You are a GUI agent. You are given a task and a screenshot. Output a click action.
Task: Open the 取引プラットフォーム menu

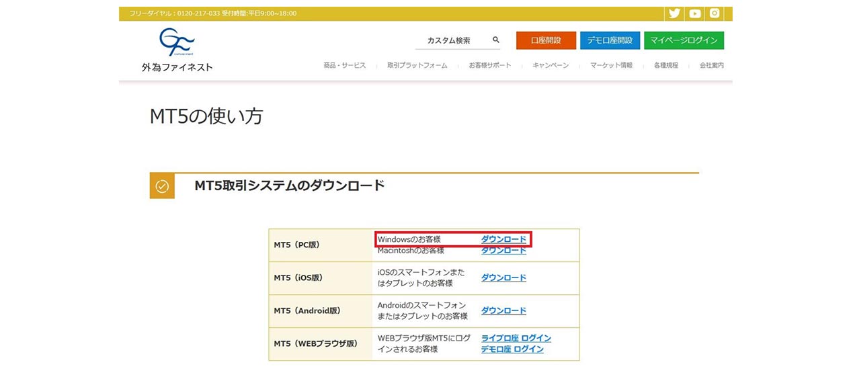(x=417, y=66)
